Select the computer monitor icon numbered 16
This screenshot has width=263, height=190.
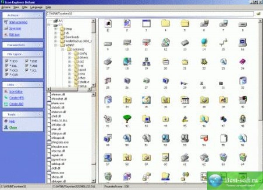(242, 42)
